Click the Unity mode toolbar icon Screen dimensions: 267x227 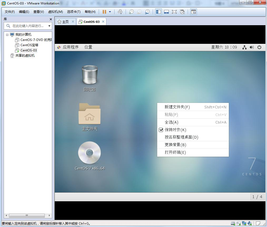(x=182, y=12)
